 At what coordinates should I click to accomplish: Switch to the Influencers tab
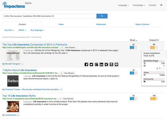(x=101, y=24)
